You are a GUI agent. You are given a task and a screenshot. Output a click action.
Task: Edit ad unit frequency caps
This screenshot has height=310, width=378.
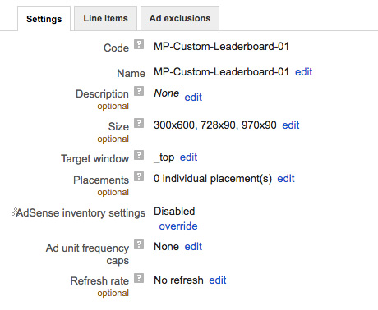click(x=193, y=247)
